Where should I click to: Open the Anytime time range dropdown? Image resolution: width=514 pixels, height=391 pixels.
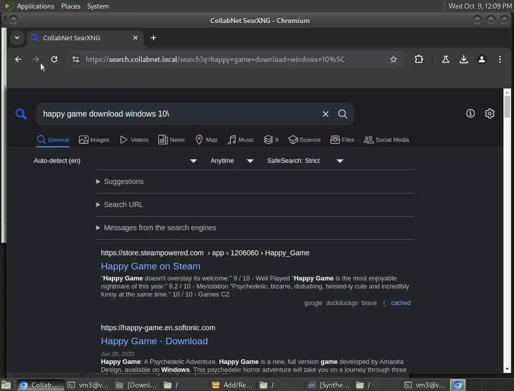point(232,161)
